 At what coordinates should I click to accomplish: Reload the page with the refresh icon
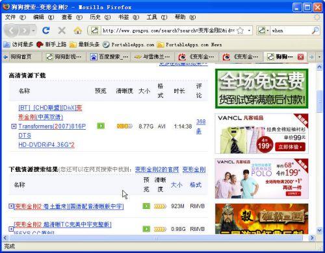[46, 30]
